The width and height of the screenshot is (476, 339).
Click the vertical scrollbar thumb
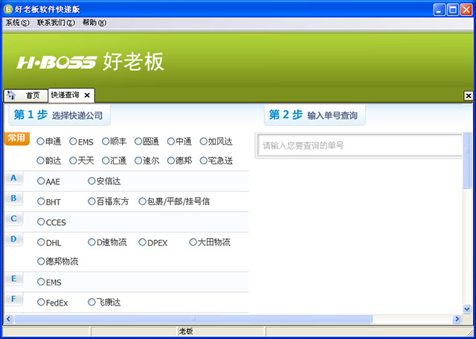click(x=467, y=161)
